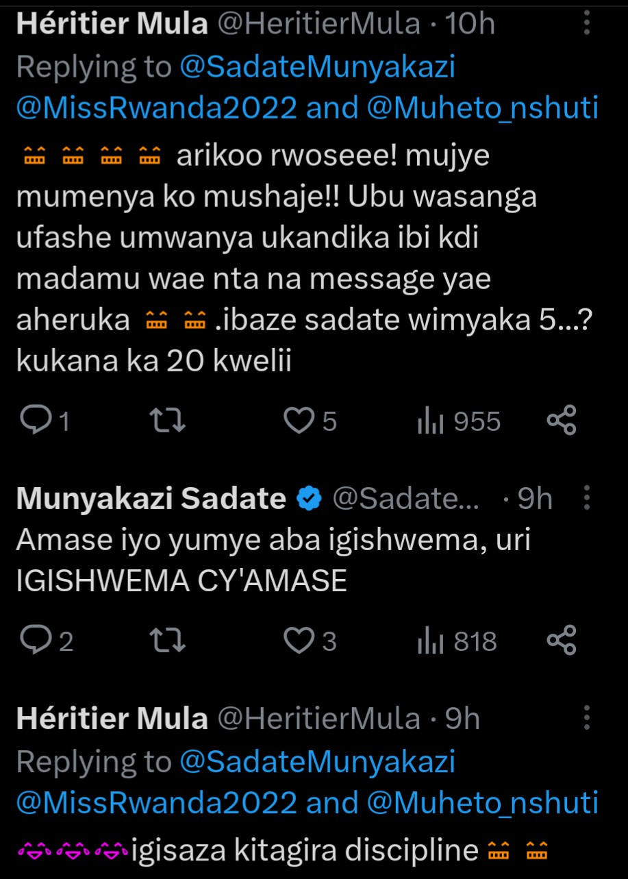Viewport: 628px width, 879px height.
Task: Reply to Héritier Mula's 10h tweet
Action: 33,421
